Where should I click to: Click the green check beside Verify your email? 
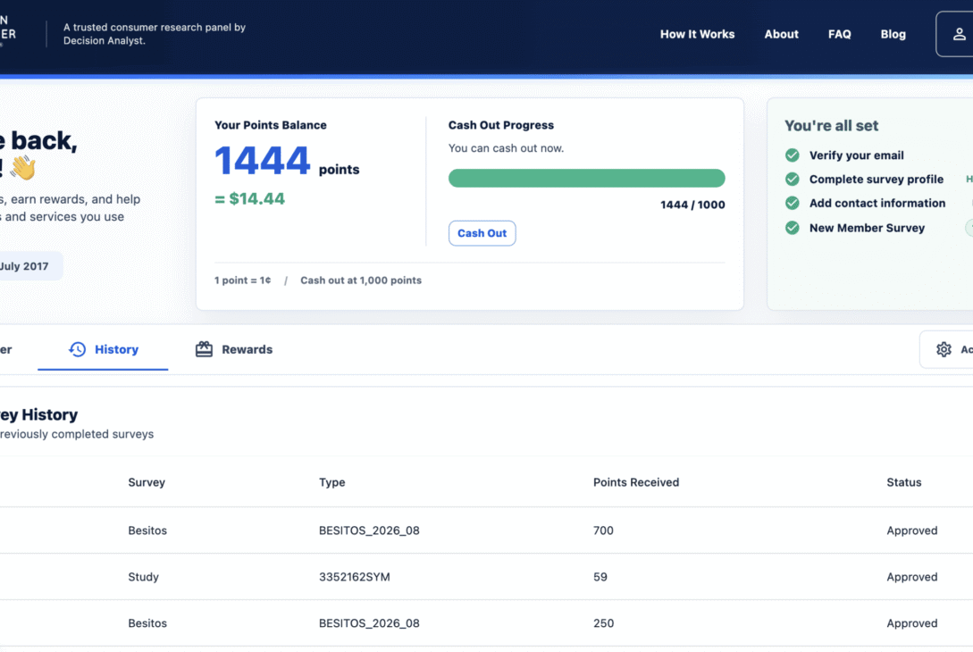coord(793,155)
